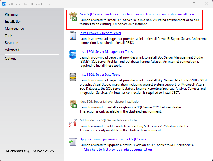The height and width of the screenshot is (161, 213).
Task: Launch New SQL Server standalone installation link
Action: tap(137, 14)
